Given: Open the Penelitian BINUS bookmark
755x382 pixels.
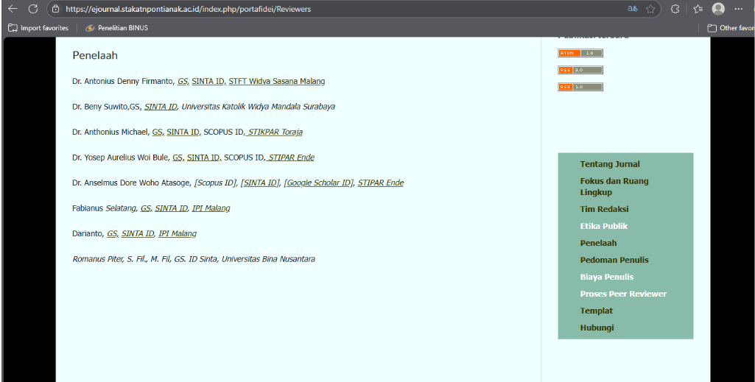Looking at the screenshot, I should point(116,28).
